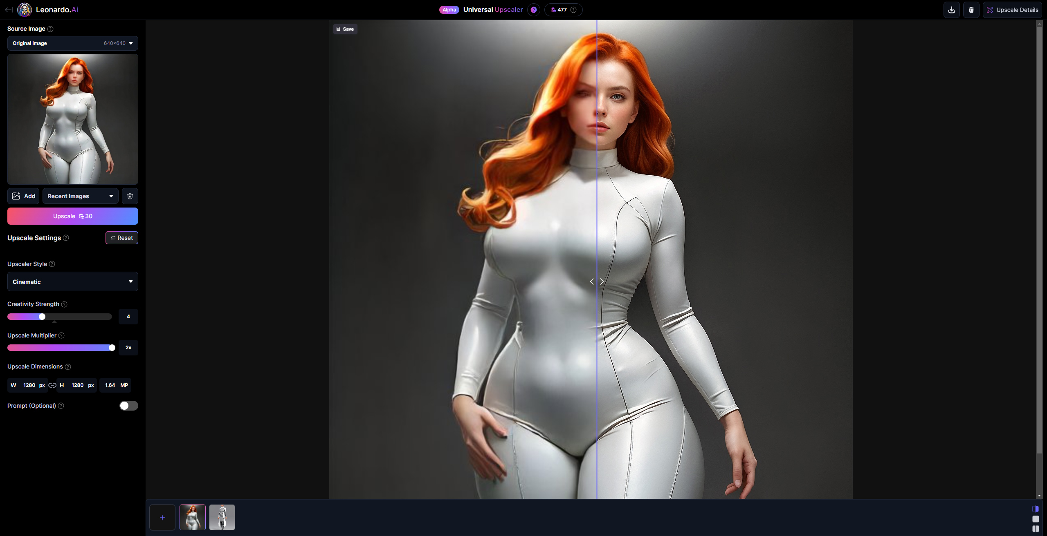Delete source image with sidebar trash icon
1047x536 pixels.
[x=130, y=196]
